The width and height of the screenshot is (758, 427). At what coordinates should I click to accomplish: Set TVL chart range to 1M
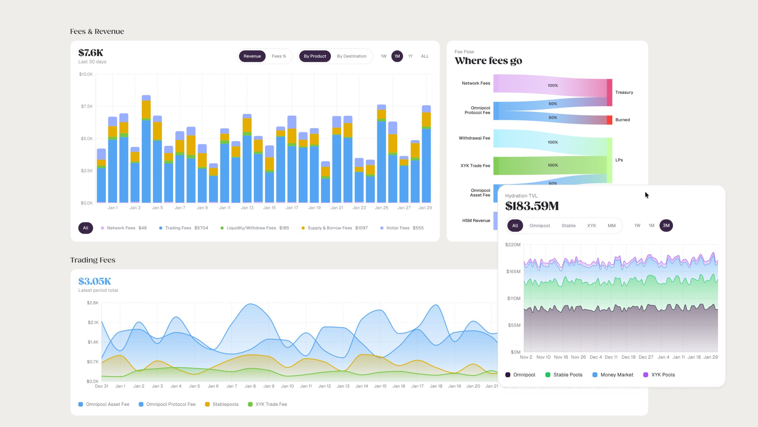tap(651, 225)
